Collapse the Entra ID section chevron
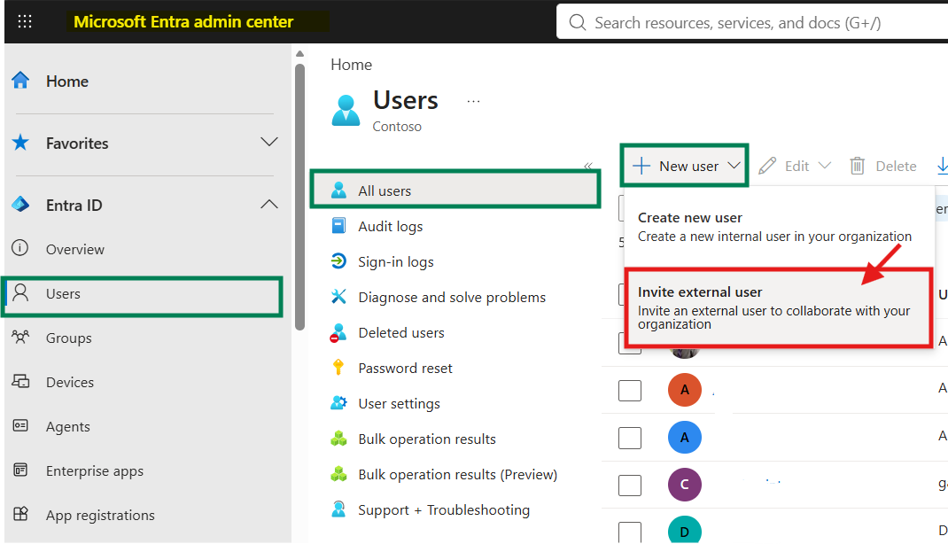Image resolution: width=948 pixels, height=544 pixels. [x=269, y=205]
